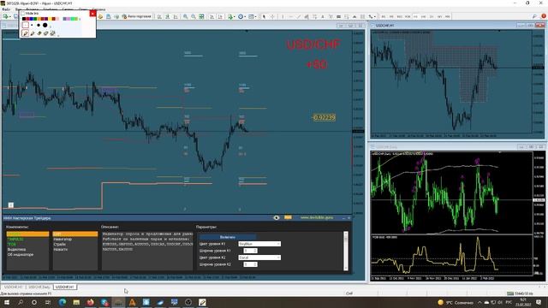Adjust the level K1 width stepper
Screen dimensions: 548x308
[x=251, y=251]
